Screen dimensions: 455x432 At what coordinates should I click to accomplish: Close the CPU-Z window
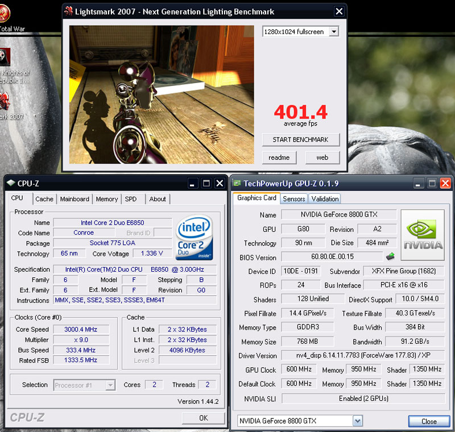[220, 183]
